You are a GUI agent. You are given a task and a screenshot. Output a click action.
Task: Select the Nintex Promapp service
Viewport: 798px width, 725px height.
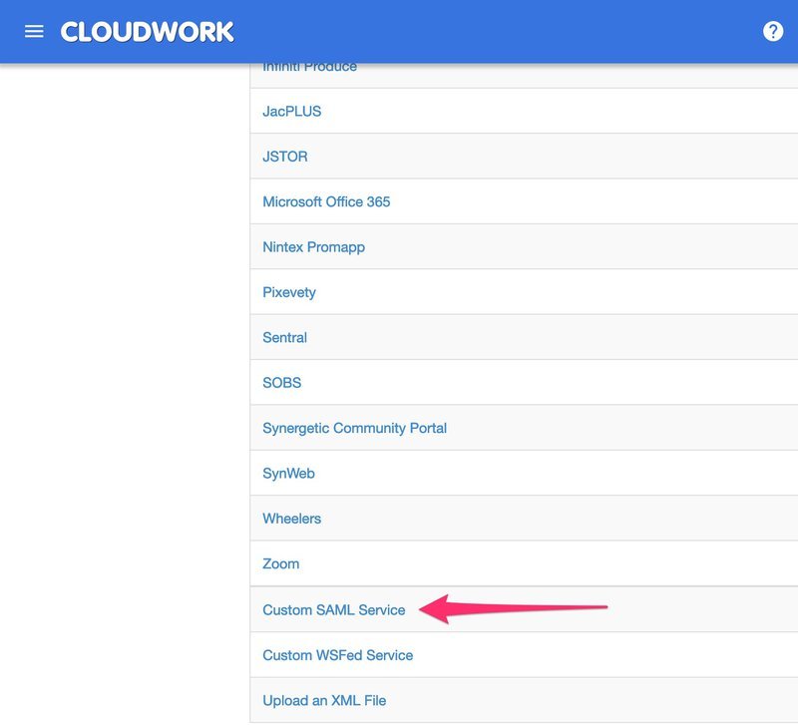click(x=313, y=246)
